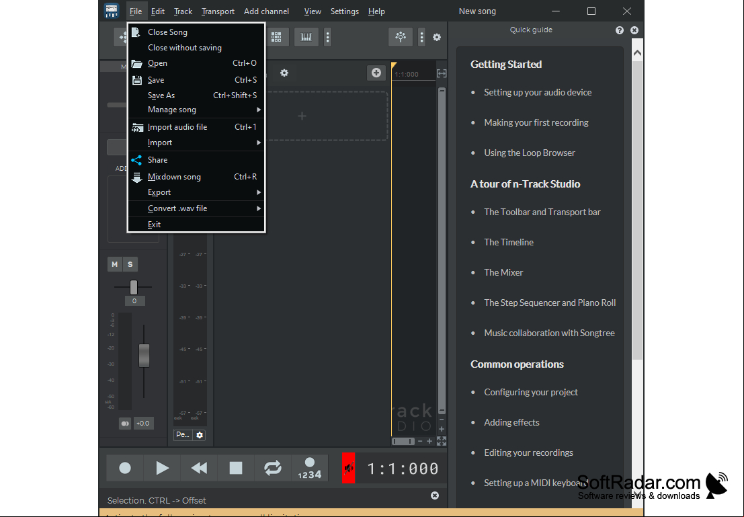Start playback with the Play button
The height and width of the screenshot is (517, 744).
[162, 468]
